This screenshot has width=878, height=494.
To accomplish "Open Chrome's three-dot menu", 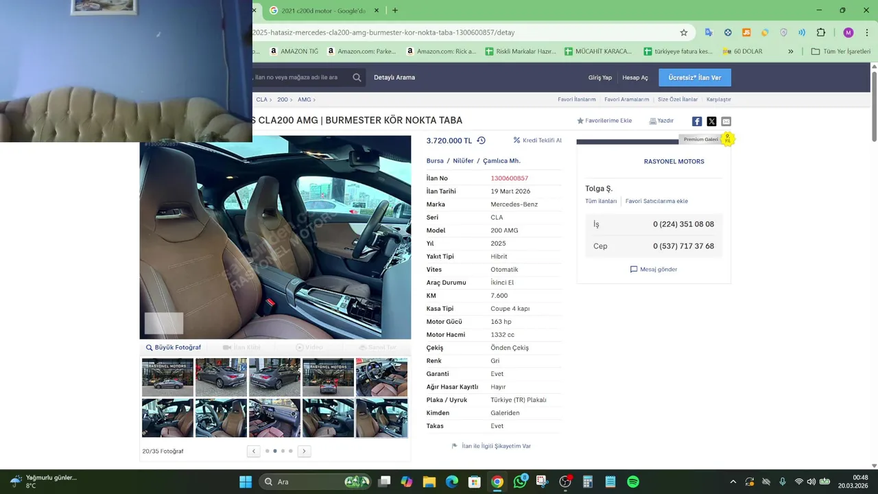I will [867, 32].
